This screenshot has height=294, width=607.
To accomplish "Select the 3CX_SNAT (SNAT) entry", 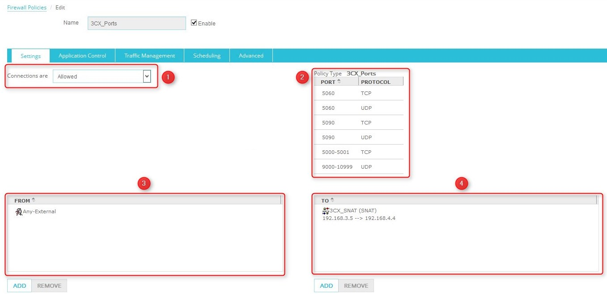I will pos(353,211).
